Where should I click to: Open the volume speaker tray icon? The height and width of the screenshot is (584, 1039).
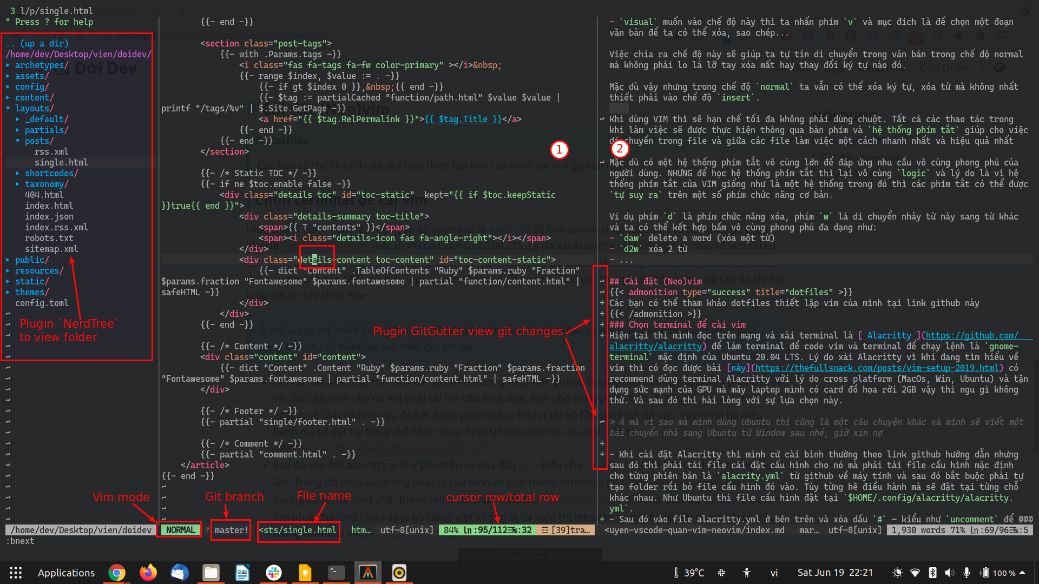(949, 573)
